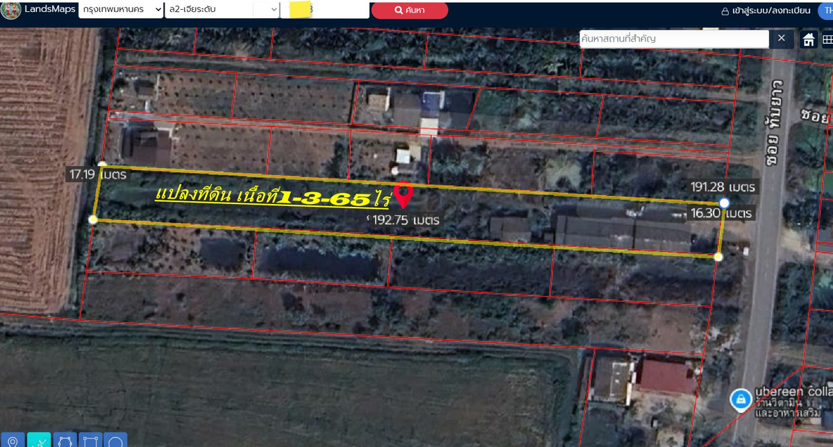Viewport: 833px width, 447px height.
Task: Disable the active distance measuring tool
Action: click(x=40, y=441)
